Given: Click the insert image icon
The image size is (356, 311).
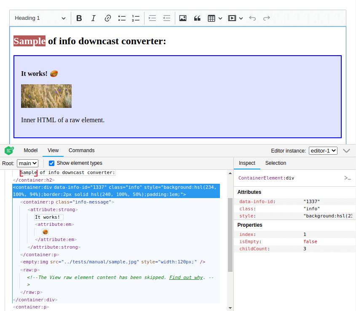Looking at the screenshot, I should coord(183,18).
